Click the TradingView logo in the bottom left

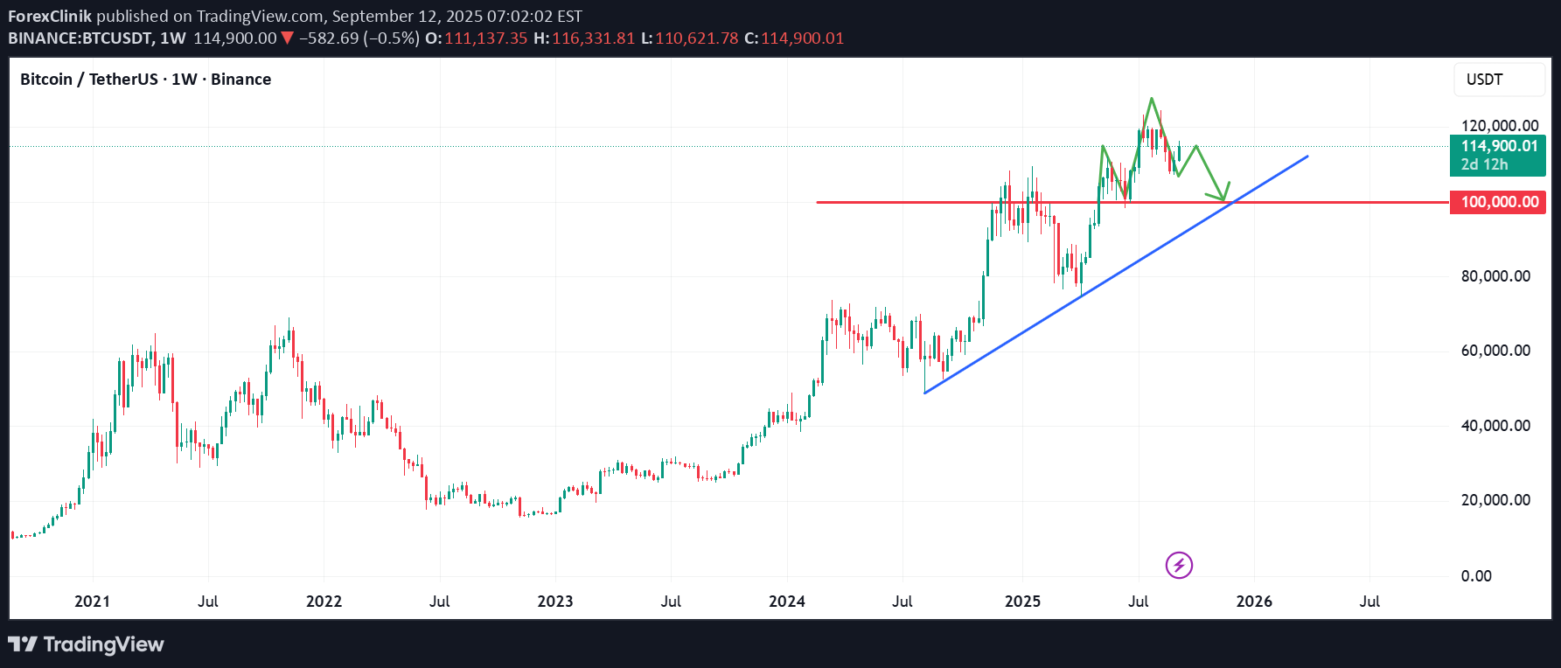click(x=86, y=644)
